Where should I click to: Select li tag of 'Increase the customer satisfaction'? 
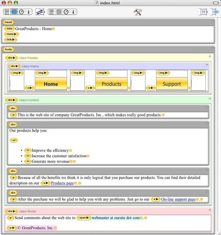click(x=28, y=156)
